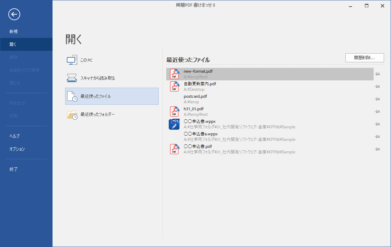Choose このPC location

112,60
